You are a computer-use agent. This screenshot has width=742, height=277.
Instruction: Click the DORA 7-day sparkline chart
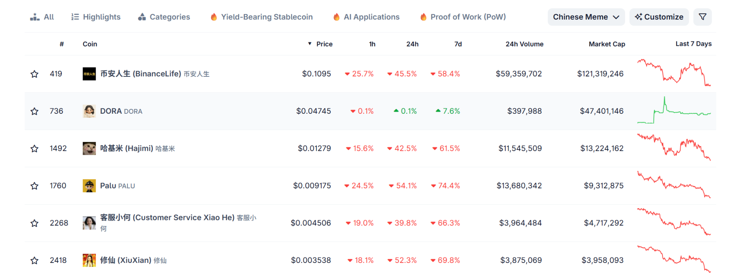pyautogui.click(x=674, y=111)
